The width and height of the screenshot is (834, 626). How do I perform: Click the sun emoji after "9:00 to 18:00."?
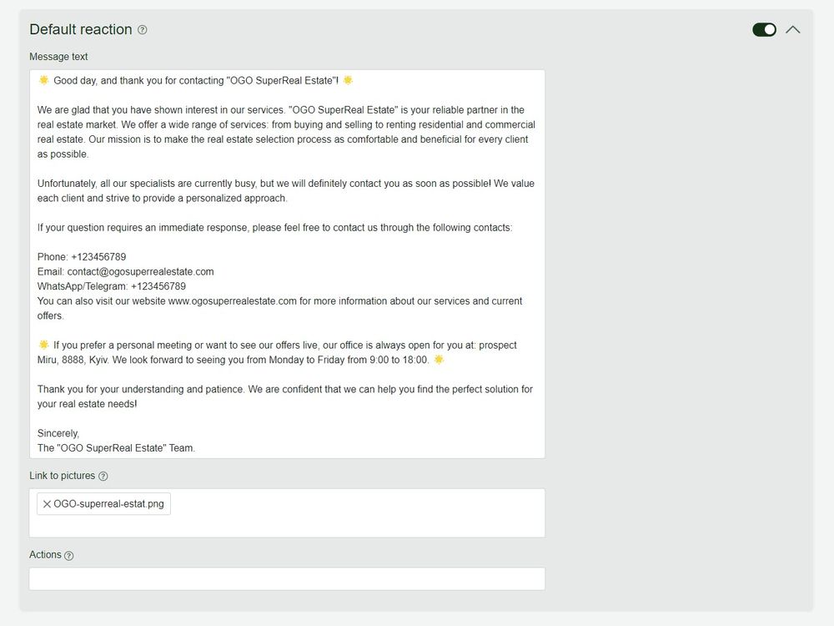click(439, 360)
